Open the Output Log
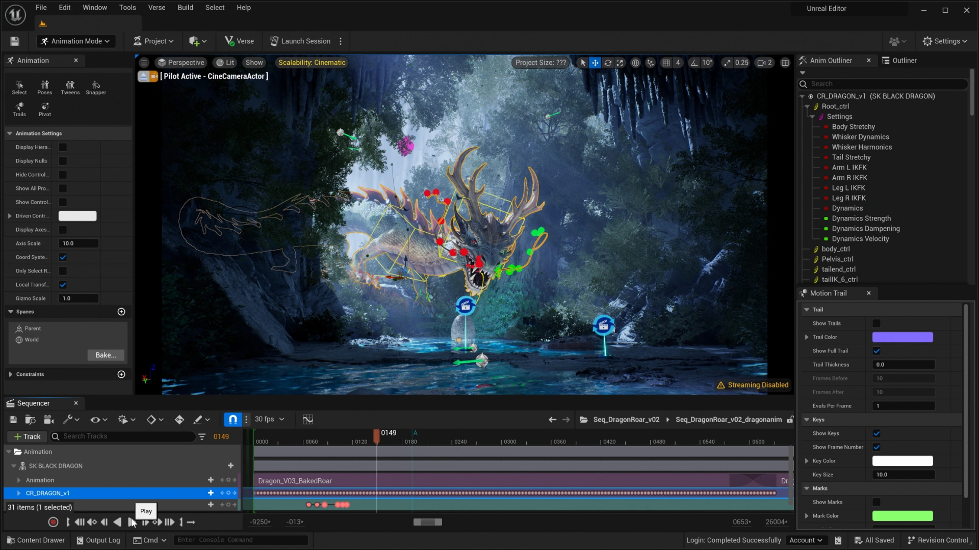Screen dimensions: 979x550 [x=98, y=540]
